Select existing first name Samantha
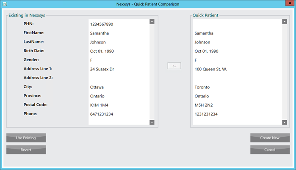 pos(100,33)
